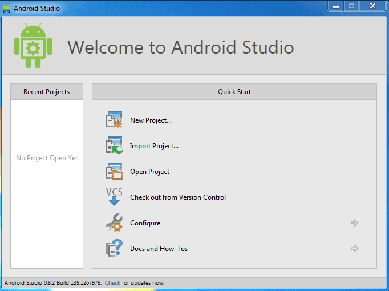389x291 pixels.
Task: Click the New Project icon
Action: (114, 120)
